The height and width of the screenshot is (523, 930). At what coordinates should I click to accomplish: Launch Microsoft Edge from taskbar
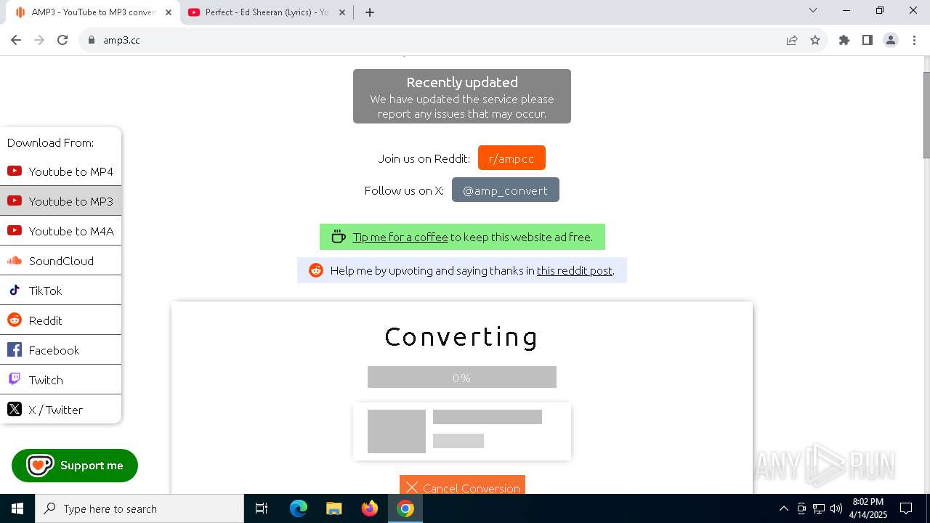tap(299, 508)
